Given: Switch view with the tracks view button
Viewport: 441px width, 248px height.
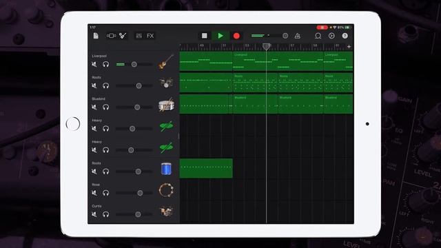Looking at the screenshot, I should [111, 36].
